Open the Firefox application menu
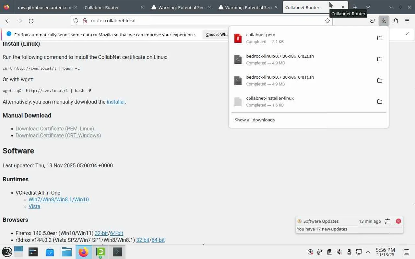 [x=407, y=21]
